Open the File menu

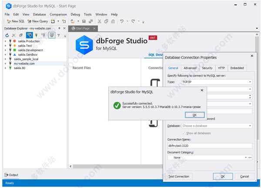tap(7, 14)
